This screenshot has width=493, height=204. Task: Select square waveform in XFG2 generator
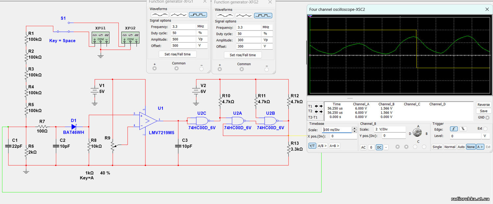(x=263, y=15)
